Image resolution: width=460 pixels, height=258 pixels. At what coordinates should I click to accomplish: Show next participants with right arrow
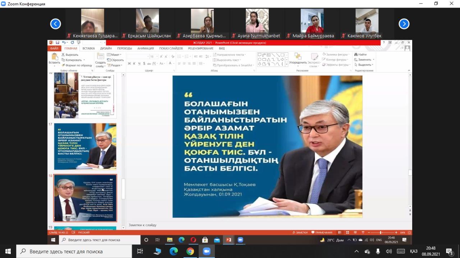coord(404,24)
